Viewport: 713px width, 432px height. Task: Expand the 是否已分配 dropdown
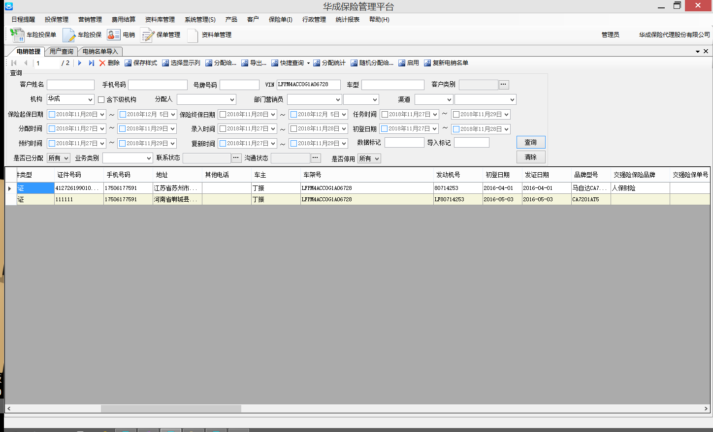pyautogui.click(x=66, y=158)
